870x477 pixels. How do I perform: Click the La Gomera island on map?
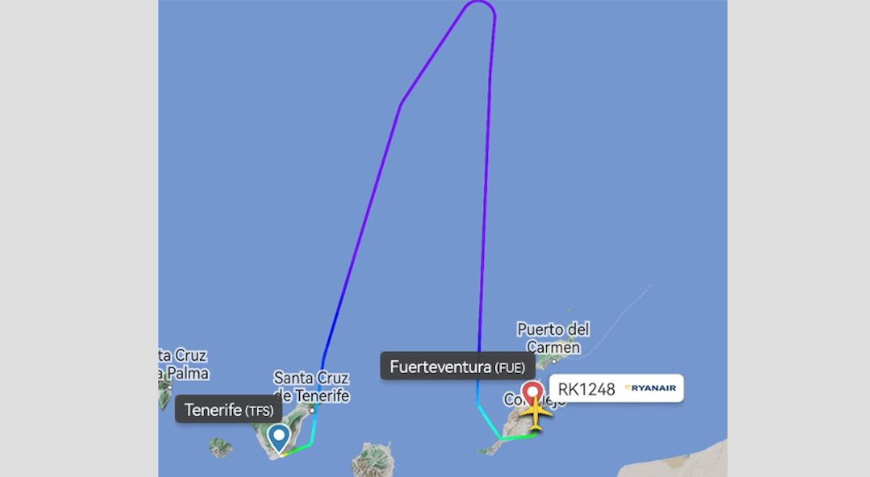pyautogui.click(x=221, y=447)
